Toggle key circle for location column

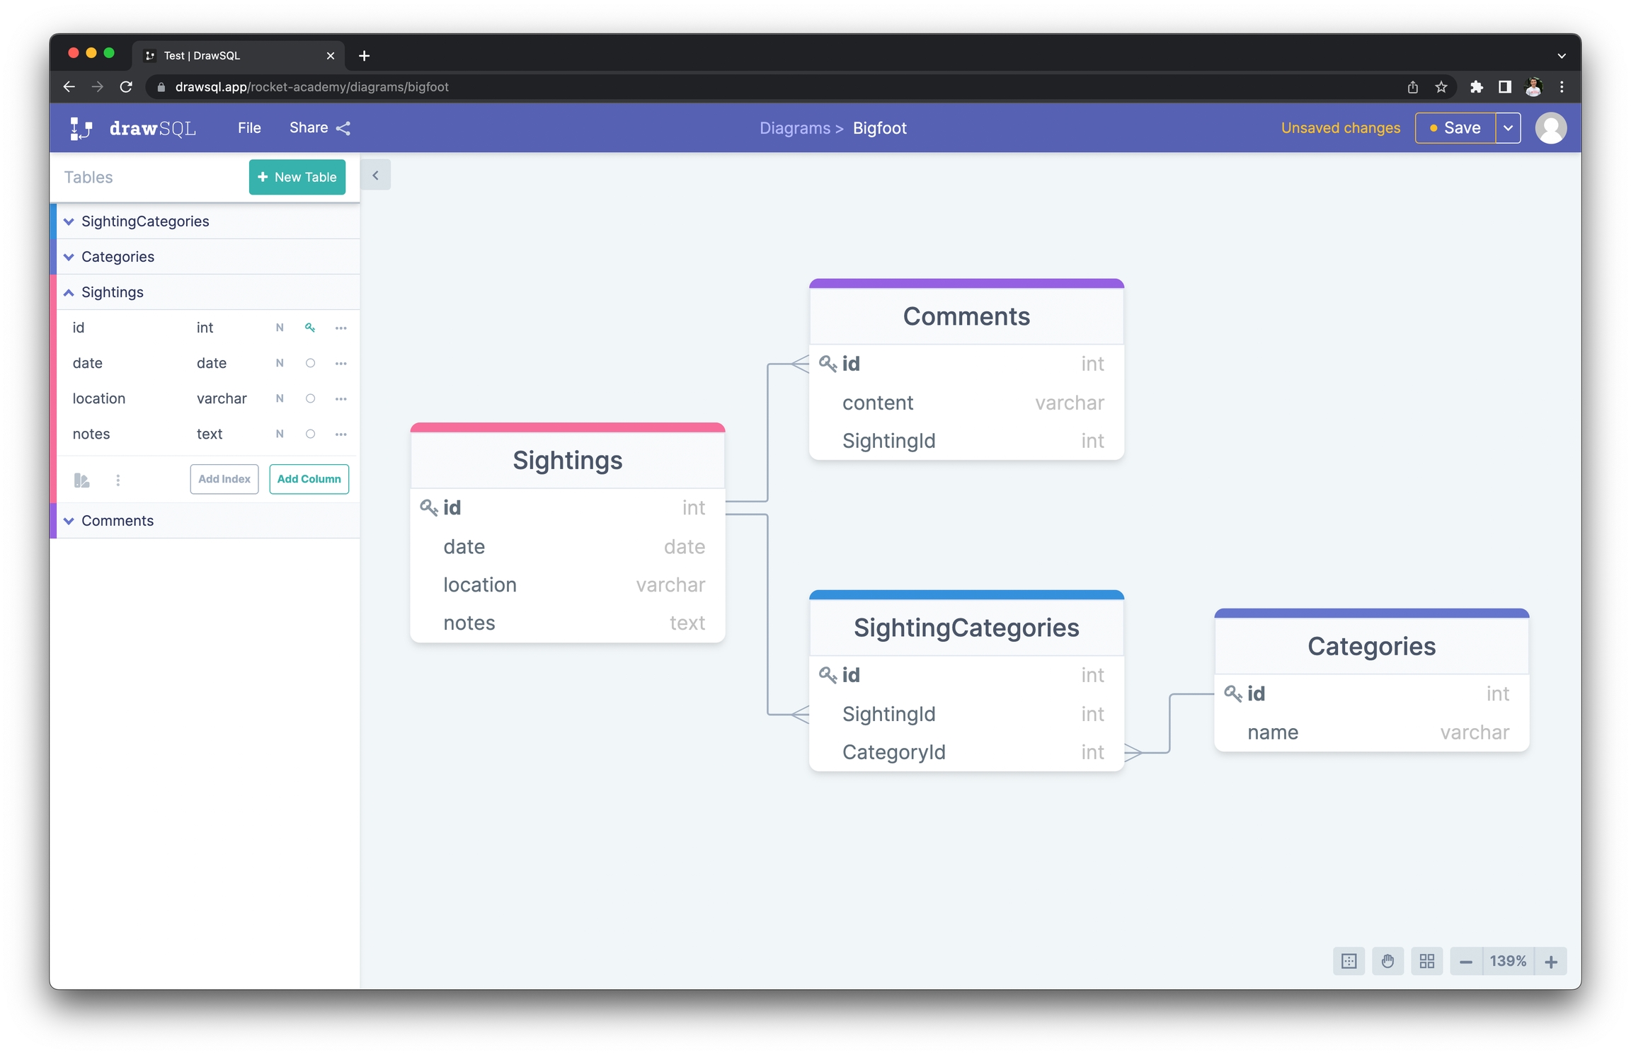tap(310, 398)
